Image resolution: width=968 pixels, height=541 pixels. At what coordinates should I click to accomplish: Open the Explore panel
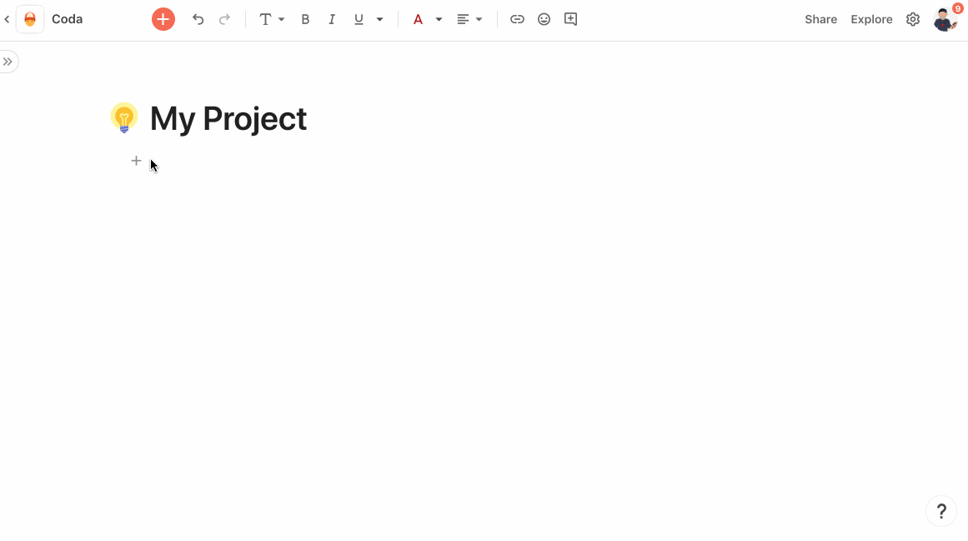[871, 19]
